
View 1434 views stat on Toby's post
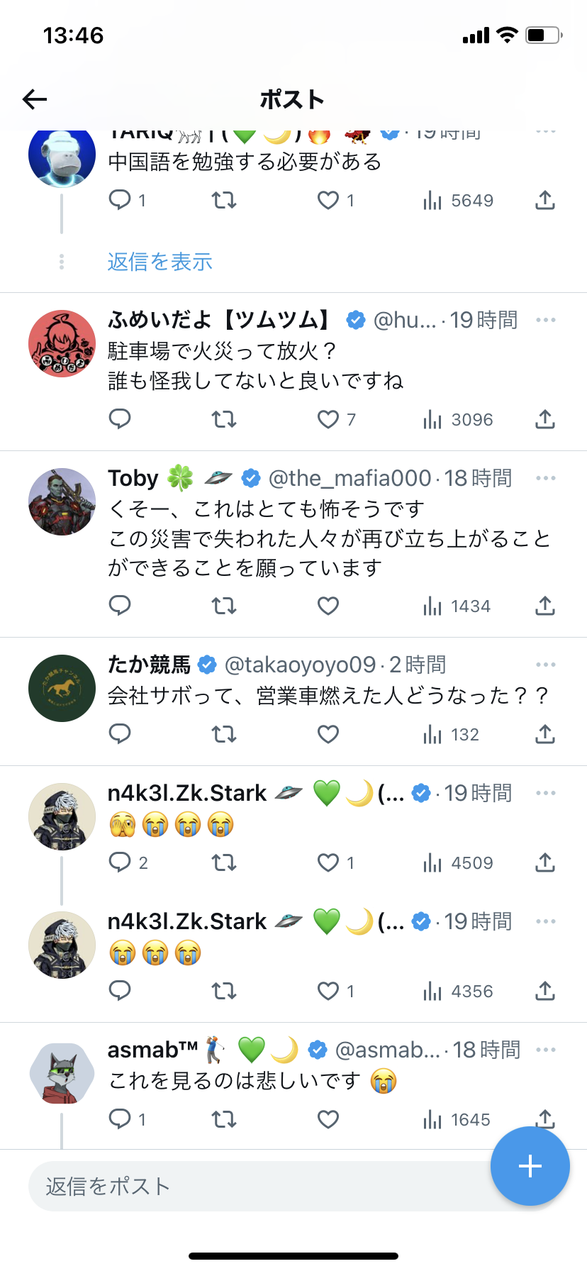coord(457,606)
